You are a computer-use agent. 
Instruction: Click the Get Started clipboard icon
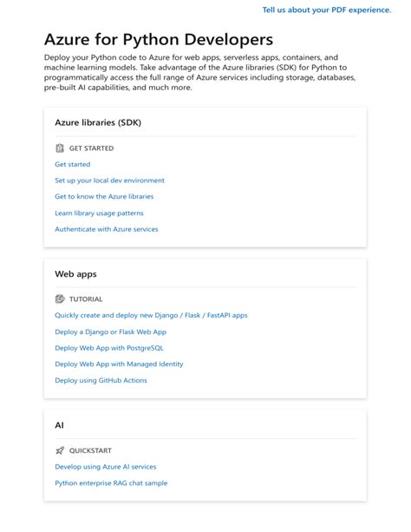point(60,148)
